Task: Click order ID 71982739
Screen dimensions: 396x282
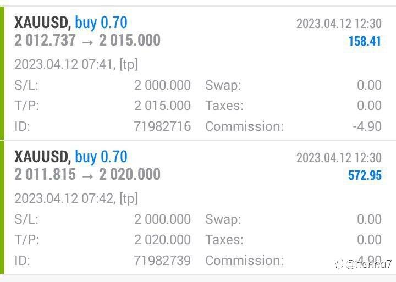Action: tap(162, 261)
